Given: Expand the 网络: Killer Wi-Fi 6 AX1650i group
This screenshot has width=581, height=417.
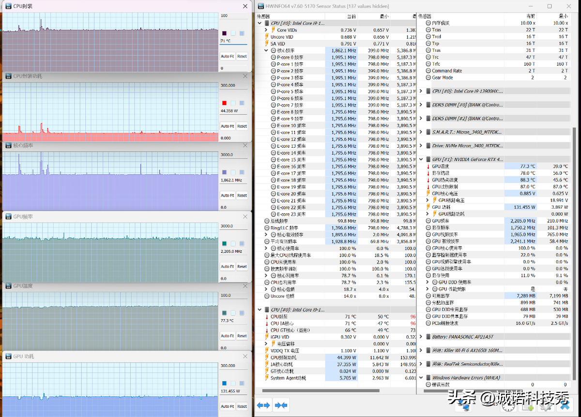Looking at the screenshot, I should 421,350.
